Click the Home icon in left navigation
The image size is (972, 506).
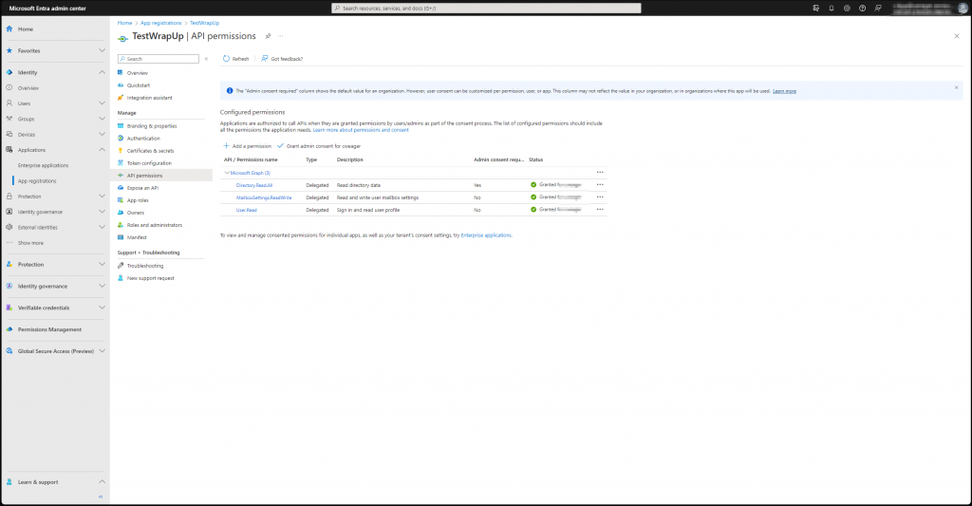click(x=9, y=29)
